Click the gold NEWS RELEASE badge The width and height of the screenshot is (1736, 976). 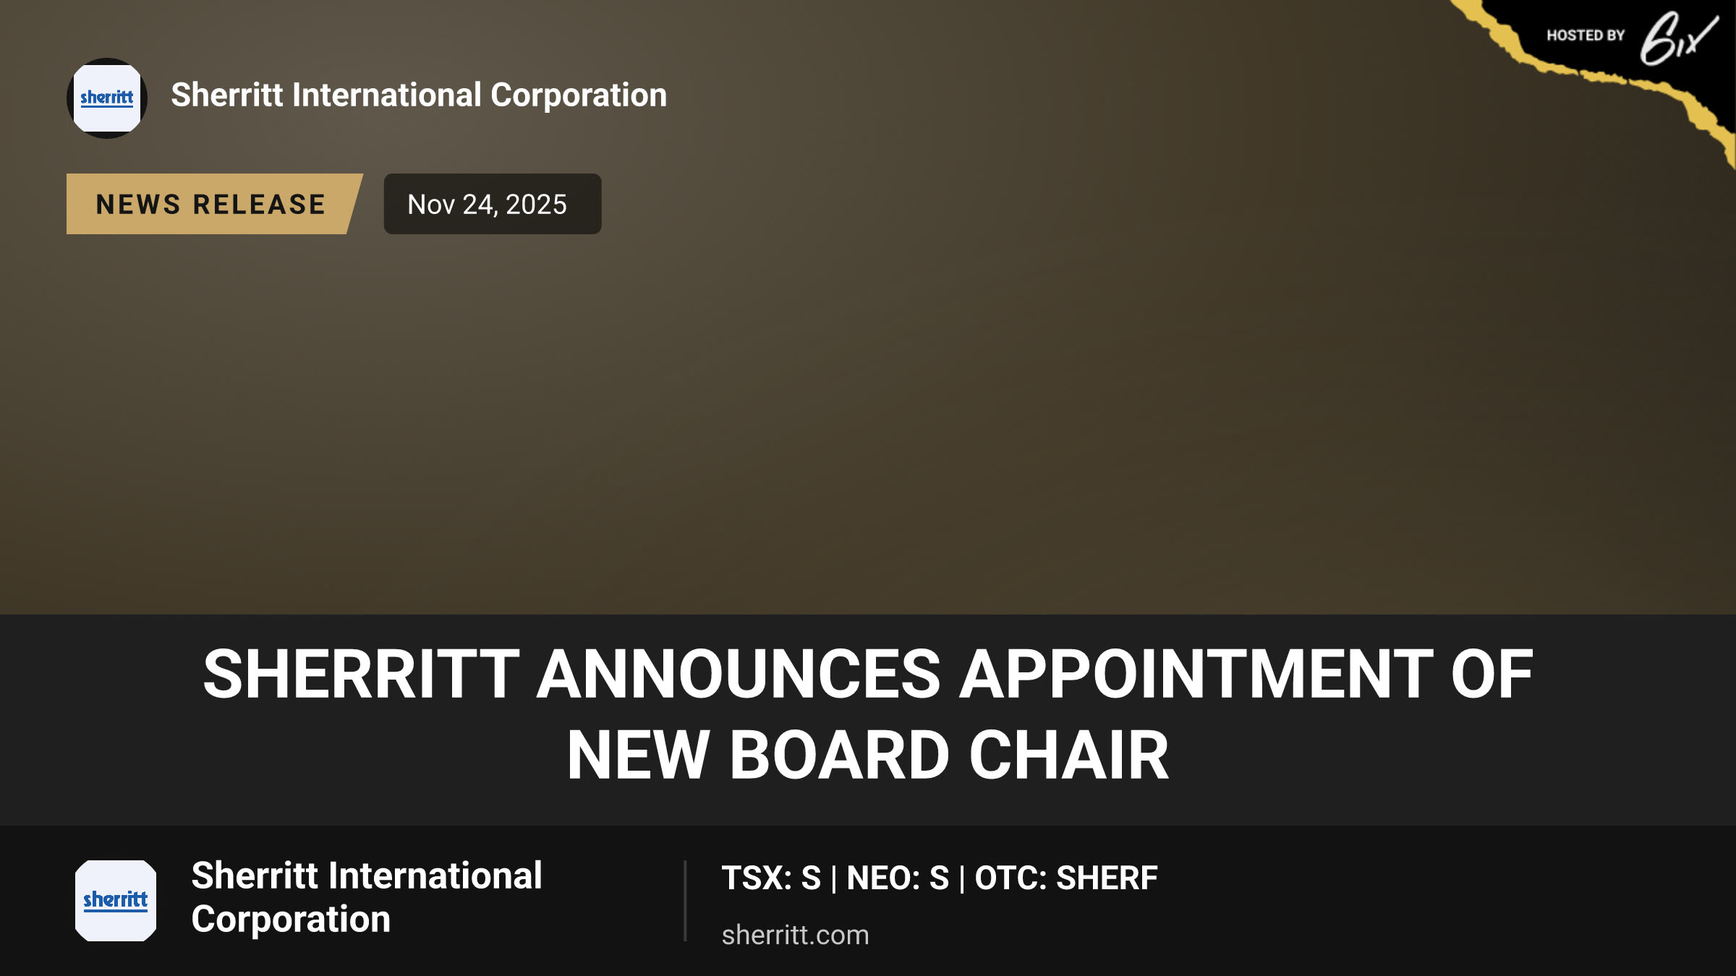(x=214, y=204)
